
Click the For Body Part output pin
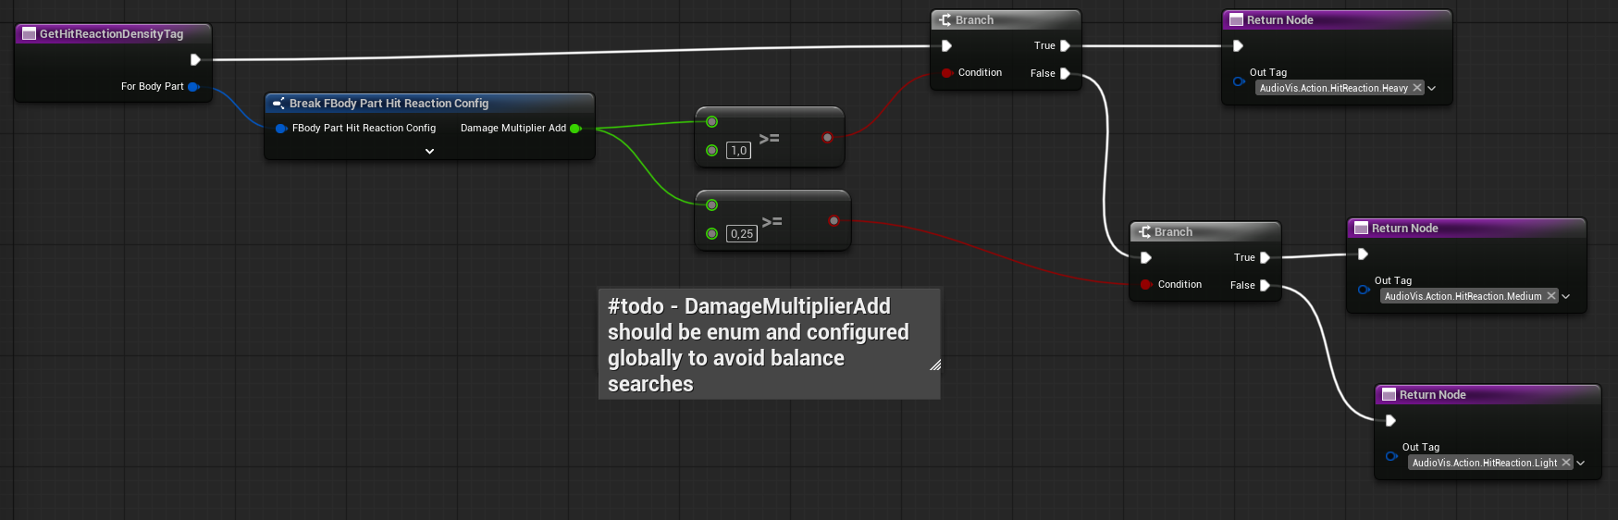point(193,87)
